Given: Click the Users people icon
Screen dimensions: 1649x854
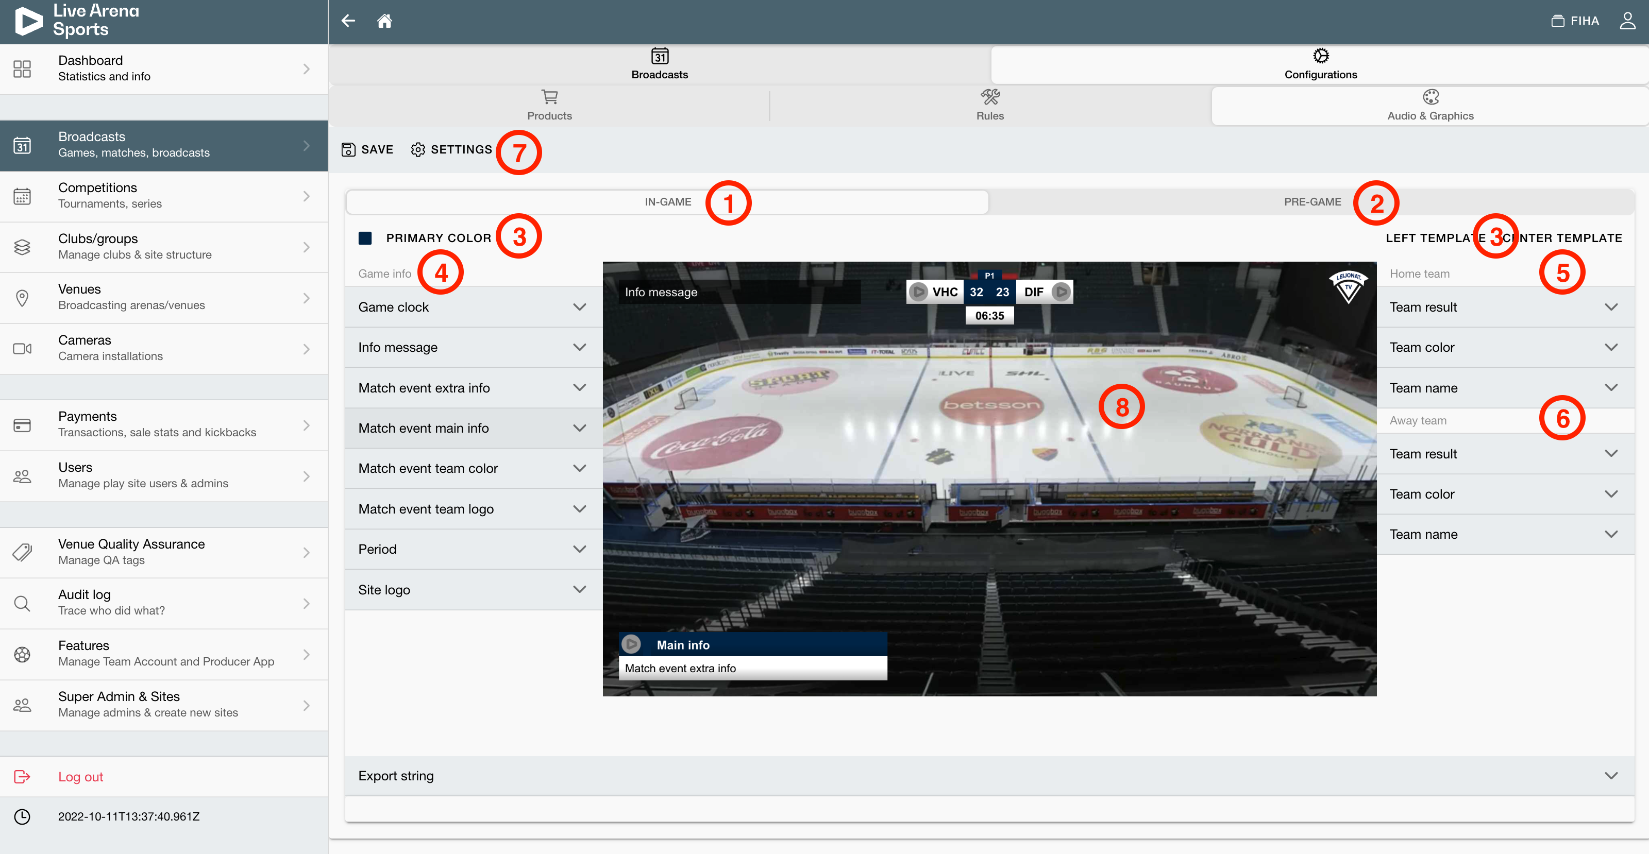Looking at the screenshot, I should point(22,476).
